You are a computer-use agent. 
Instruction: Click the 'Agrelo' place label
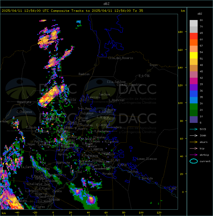pos(62,154)
